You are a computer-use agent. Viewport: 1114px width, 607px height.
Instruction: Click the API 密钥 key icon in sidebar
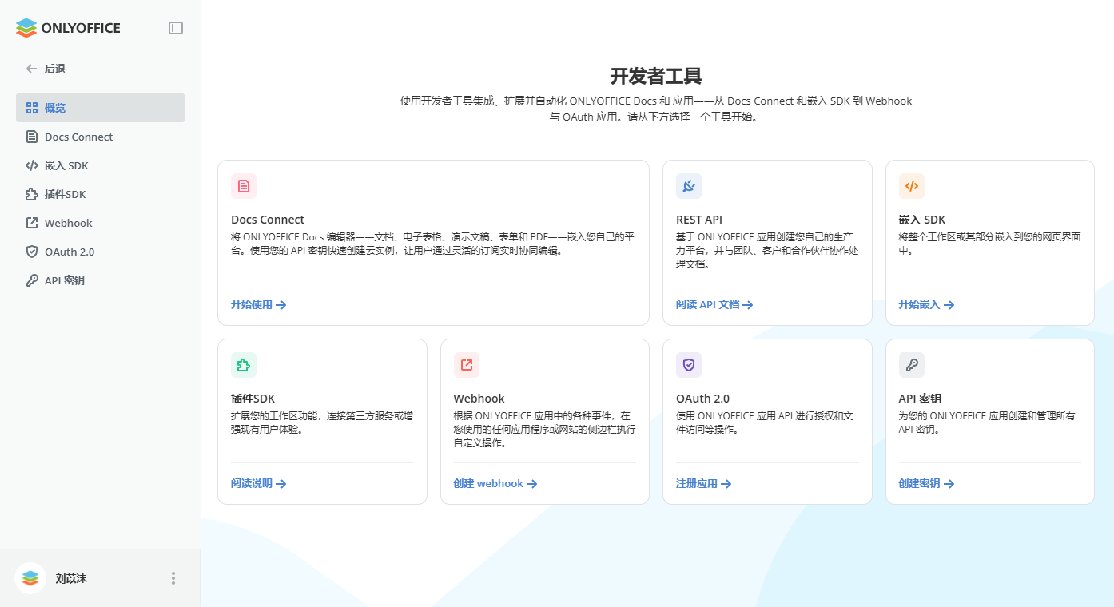pos(32,280)
